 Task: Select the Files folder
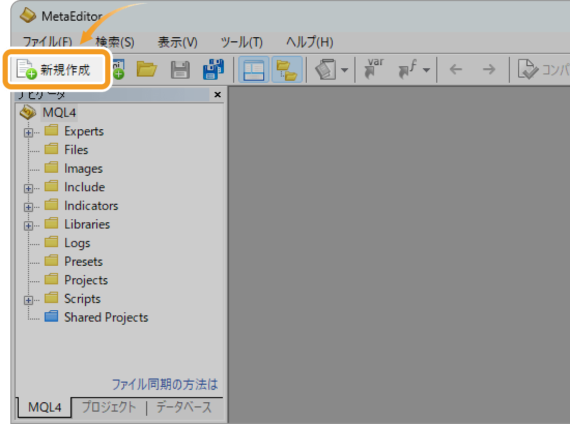tap(76, 150)
